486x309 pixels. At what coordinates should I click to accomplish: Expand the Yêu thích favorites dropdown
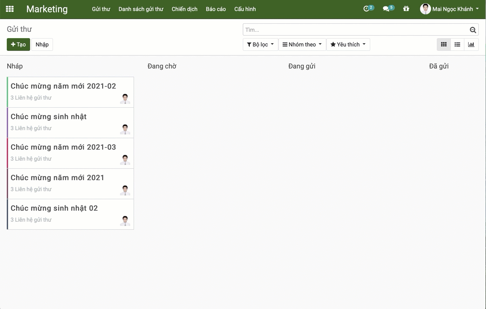tap(348, 45)
